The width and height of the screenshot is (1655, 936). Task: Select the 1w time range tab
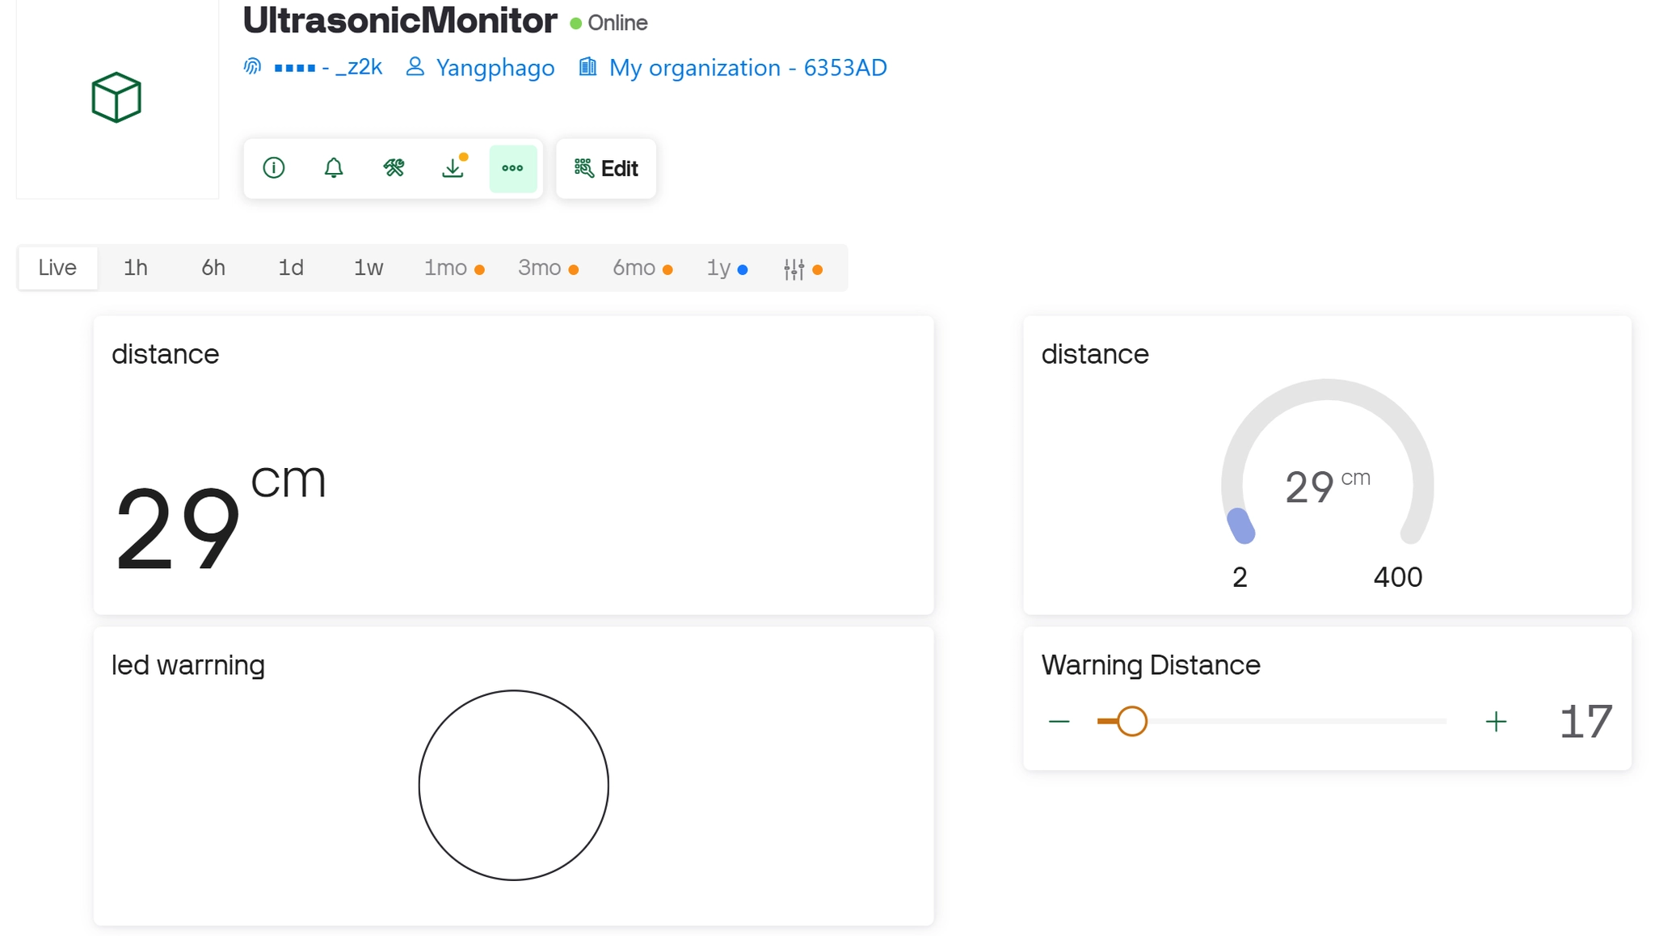click(368, 268)
